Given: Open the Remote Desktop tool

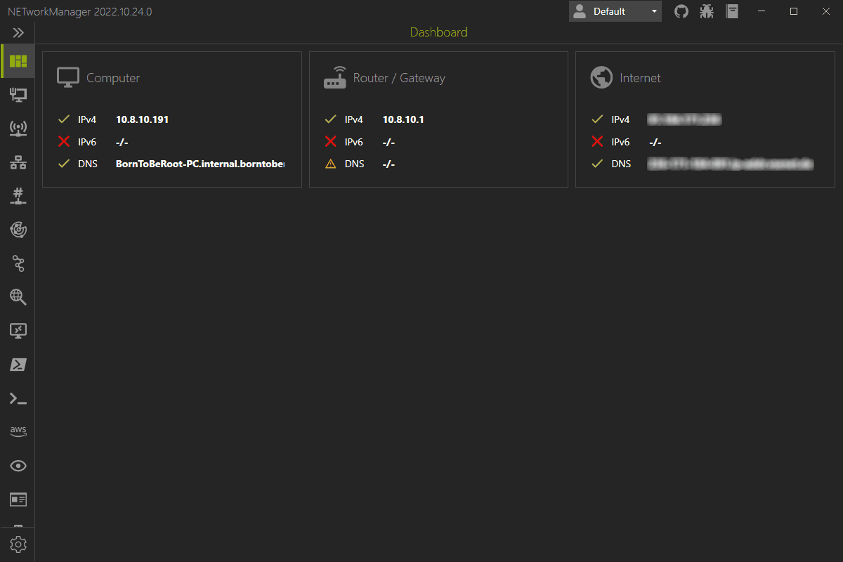Looking at the screenshot, I should point(18,331).
